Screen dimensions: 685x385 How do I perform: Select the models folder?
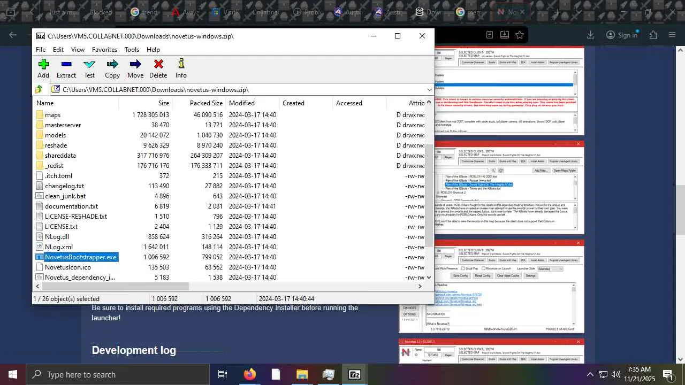tap(55, 135)
